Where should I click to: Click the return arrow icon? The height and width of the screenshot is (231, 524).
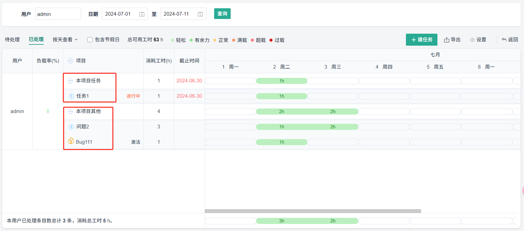[x=504, y=40]
